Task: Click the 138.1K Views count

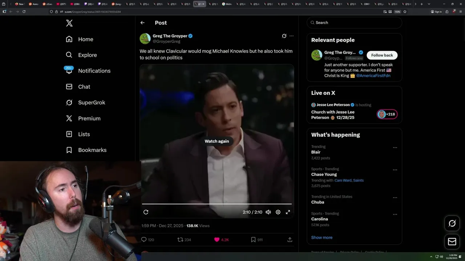Action: 198,226
